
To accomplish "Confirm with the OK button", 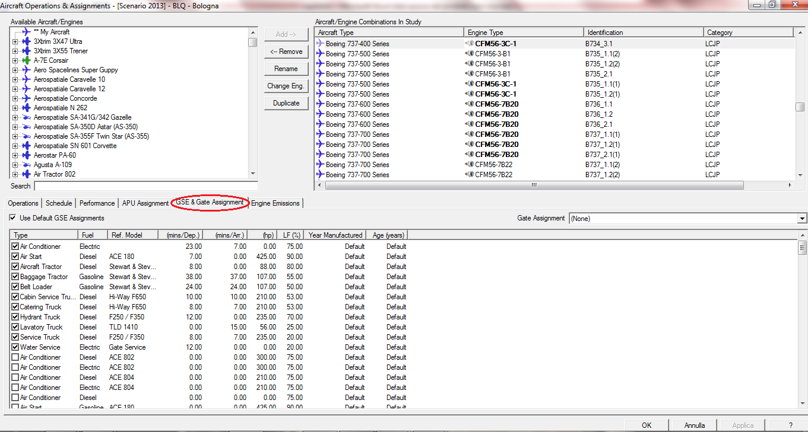I will click(x=647, y=425).
